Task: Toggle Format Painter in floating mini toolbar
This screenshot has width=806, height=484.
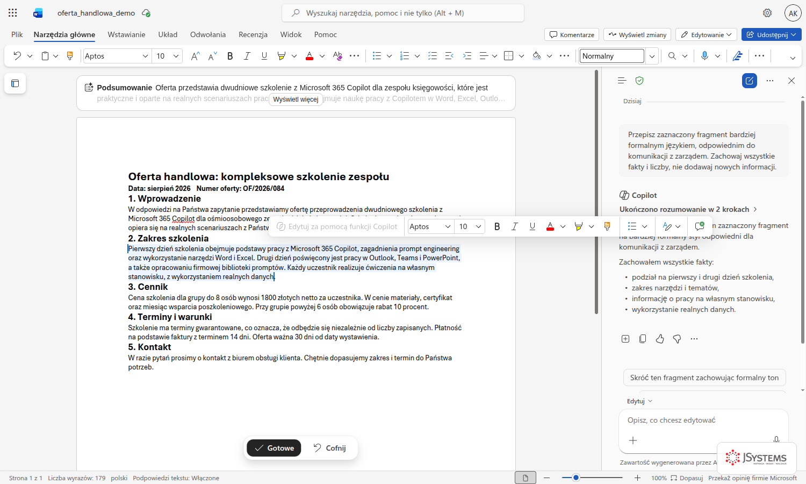Action: [607, 226]
